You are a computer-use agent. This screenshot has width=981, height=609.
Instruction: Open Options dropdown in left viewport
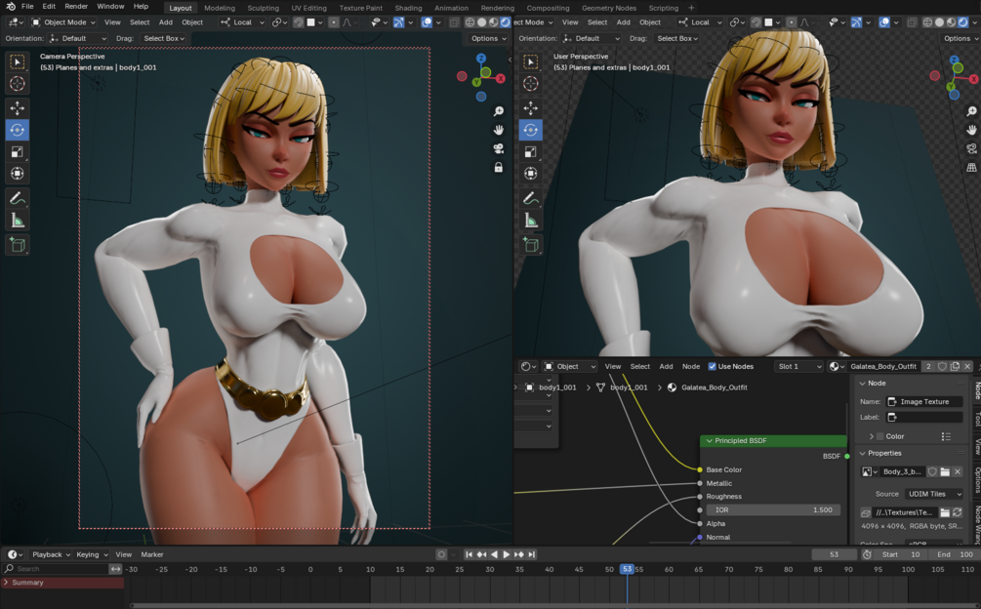tap(488, 38)
